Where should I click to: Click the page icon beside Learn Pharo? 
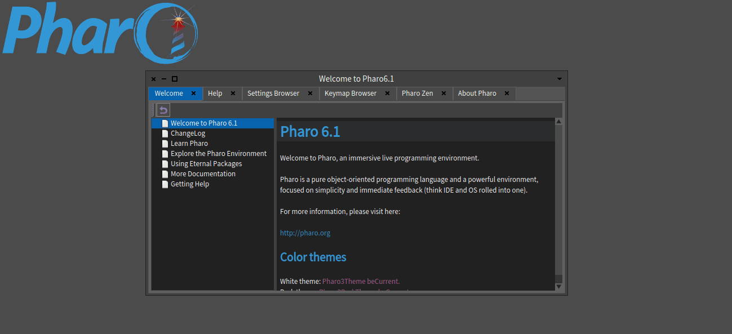[165, 143]
